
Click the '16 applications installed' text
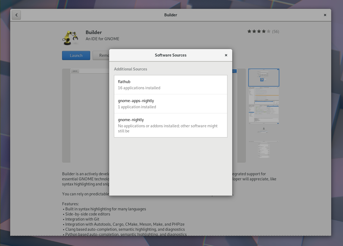pyautogui.click(x=139, y=88)
